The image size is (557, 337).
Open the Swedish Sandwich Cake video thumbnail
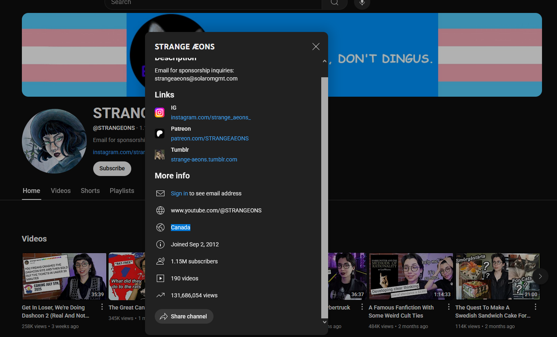pyautogui.click(x=498, y=276)
